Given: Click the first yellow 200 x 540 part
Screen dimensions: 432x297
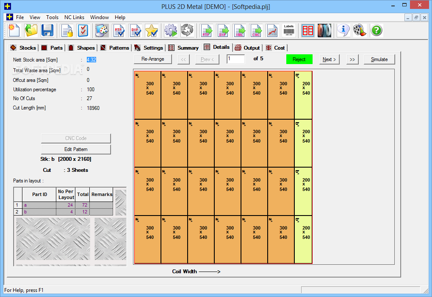Looking at the screenshot, I should pos(303,95).
